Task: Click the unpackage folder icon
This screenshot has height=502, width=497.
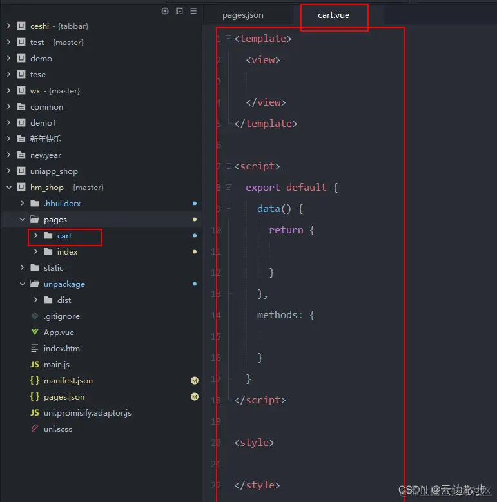Action: (x=35, y=284)
